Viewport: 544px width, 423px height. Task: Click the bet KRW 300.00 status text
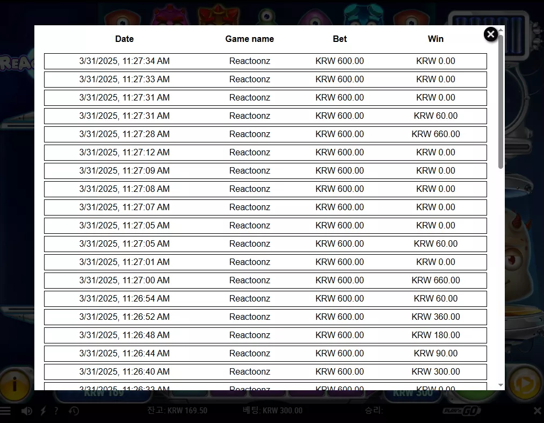272,411
